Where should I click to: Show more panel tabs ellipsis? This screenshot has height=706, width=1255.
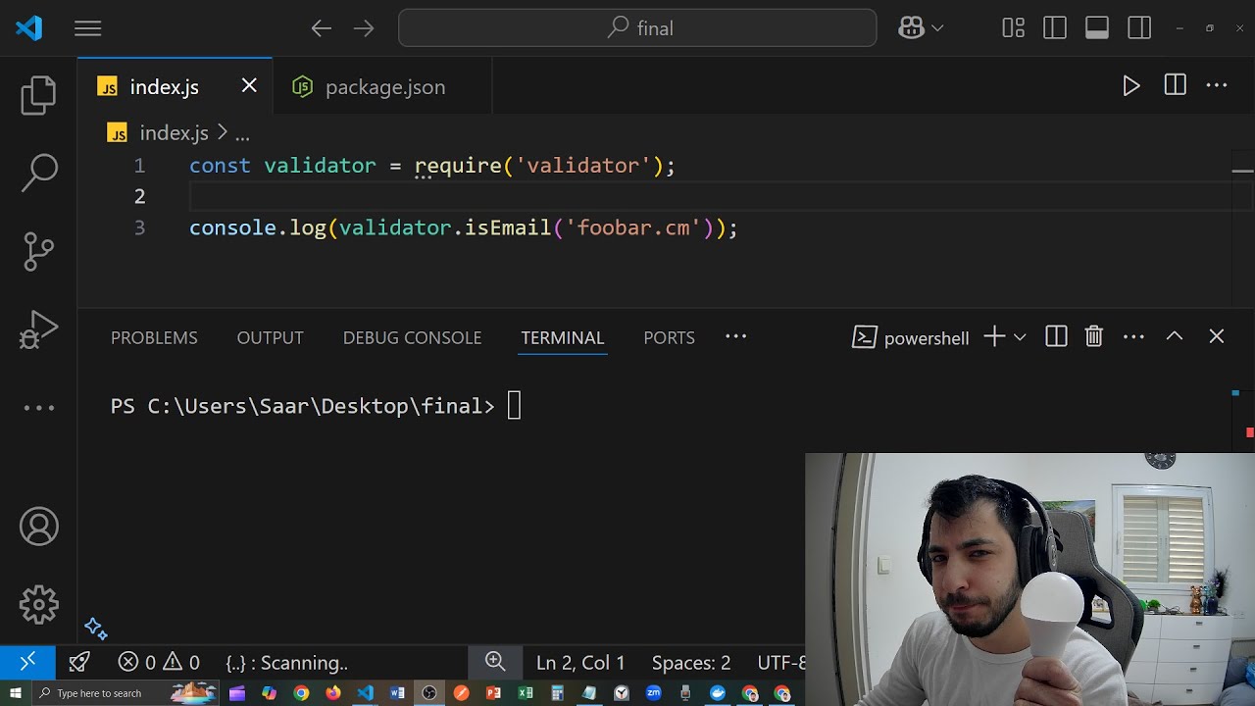(735, 336)
